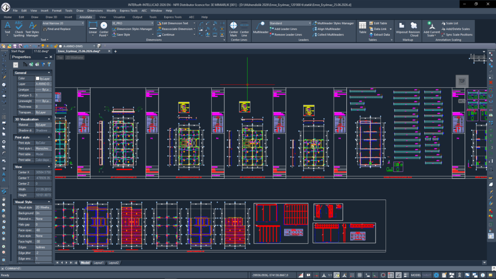The height and width of the screenshot is (279, 496).
Task: Click Add/Delete Scales
Action: [x=455, y=29]
